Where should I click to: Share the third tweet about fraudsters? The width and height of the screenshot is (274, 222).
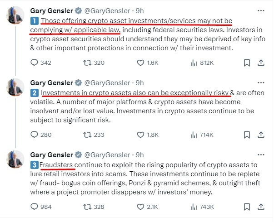262,207
